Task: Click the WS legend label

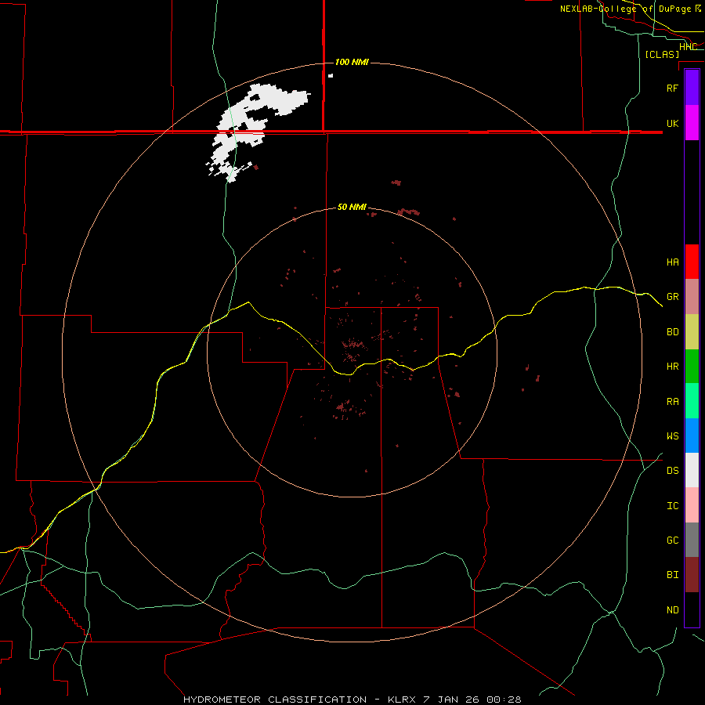Action: 672,436
